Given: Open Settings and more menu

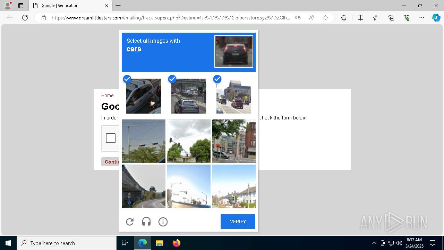Looking at the screenshot, I should point(422,18).
